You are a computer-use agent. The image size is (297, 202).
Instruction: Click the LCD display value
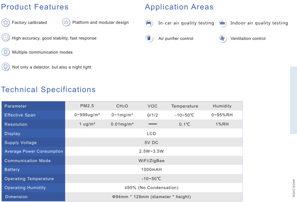[x=152, y=133]
